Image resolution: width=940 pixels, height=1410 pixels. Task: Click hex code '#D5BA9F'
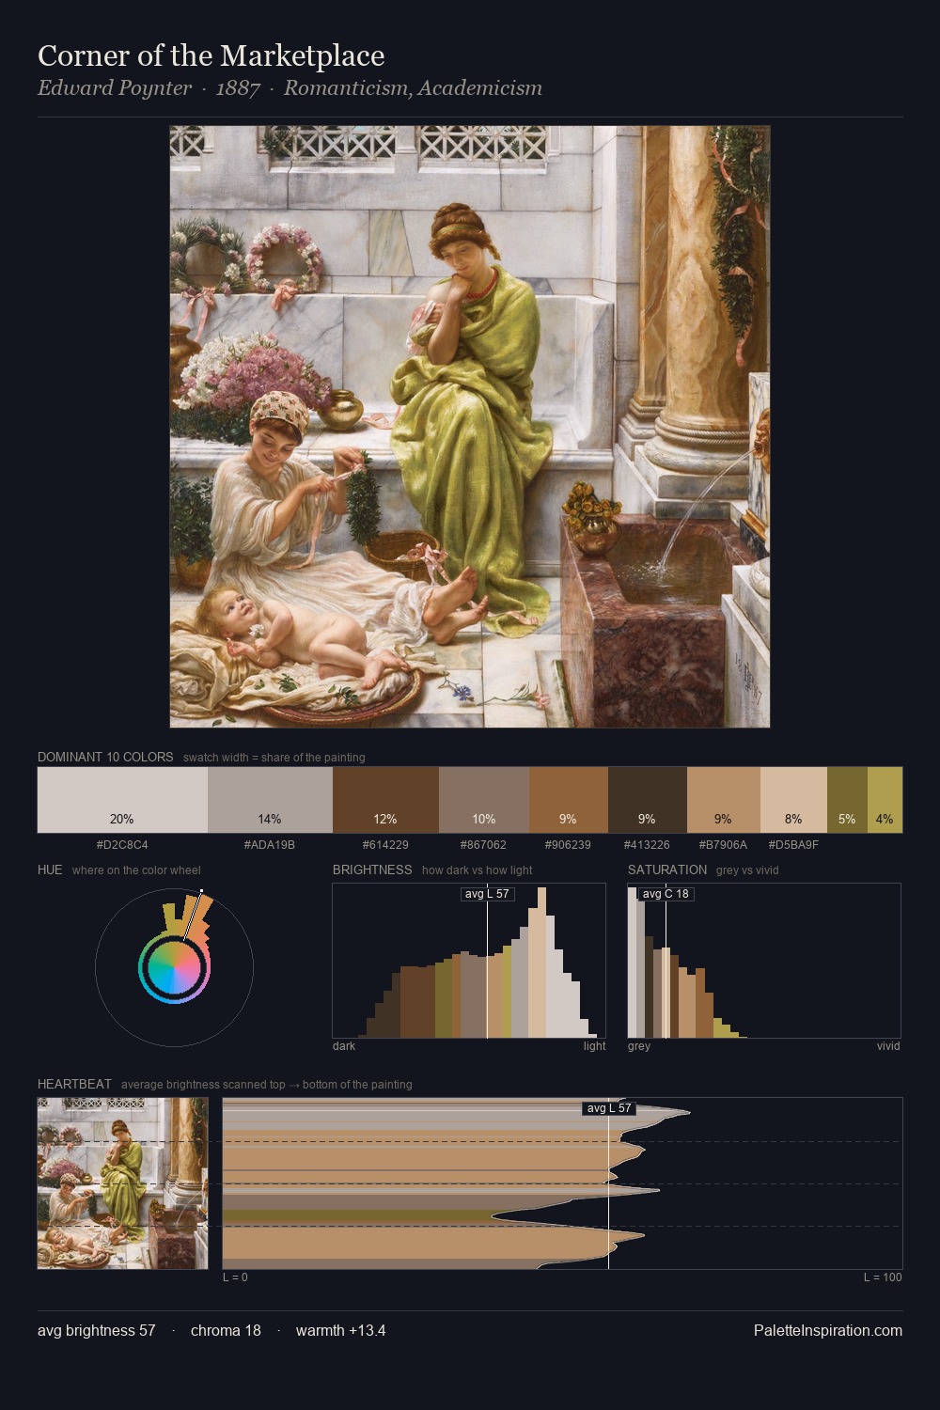(x=793, y=844)
